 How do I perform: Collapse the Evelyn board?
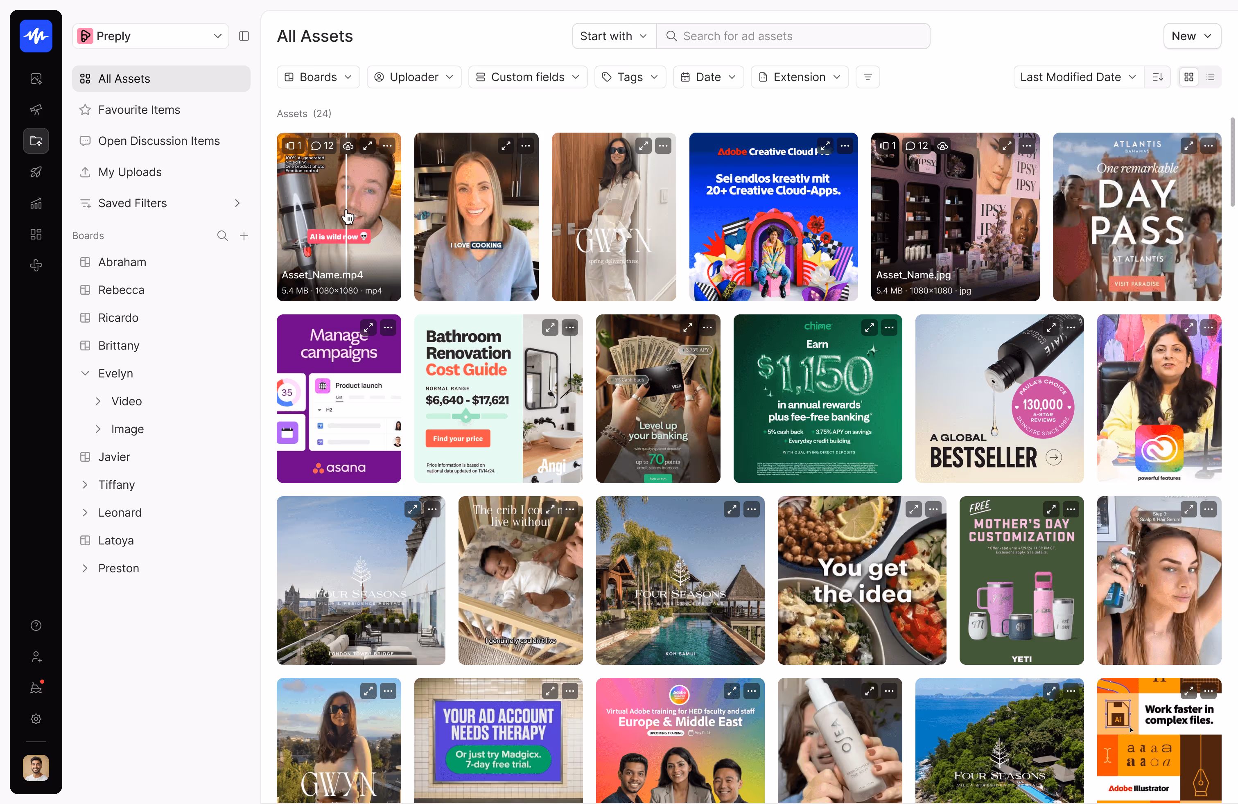[x=85, y=373]
